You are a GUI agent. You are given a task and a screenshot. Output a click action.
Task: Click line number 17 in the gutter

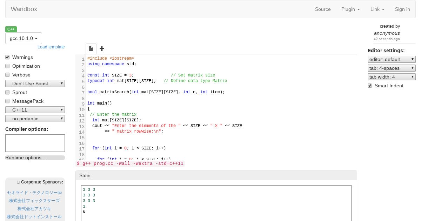pyautogui.click(x=82, y=149)
